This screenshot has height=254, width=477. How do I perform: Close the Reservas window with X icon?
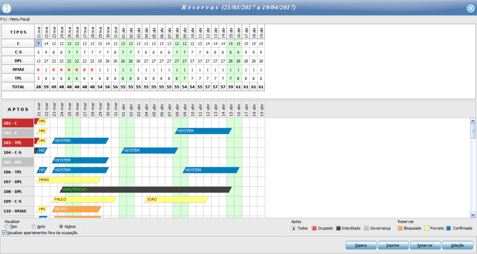coord(471,8)
